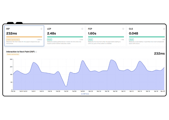
Task: Click the chart's lowest dip near Feb 24
Action: [66, 86]
